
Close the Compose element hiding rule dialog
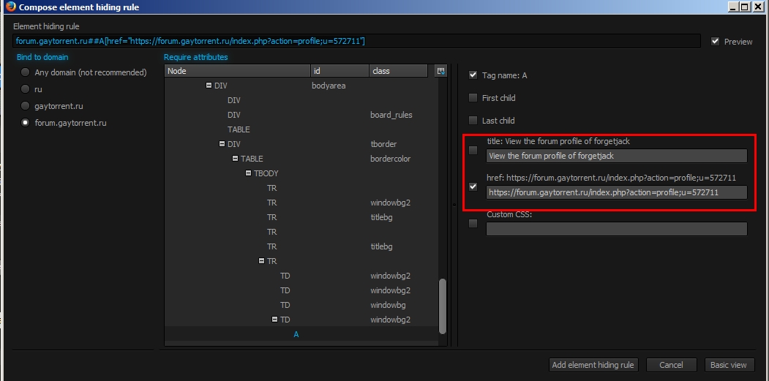759,7
